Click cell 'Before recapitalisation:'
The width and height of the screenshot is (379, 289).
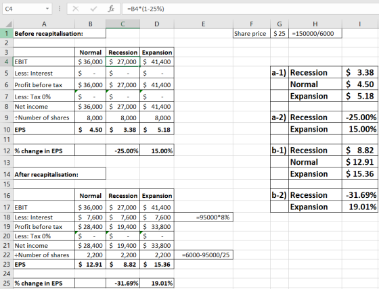[x=60, y=34]
